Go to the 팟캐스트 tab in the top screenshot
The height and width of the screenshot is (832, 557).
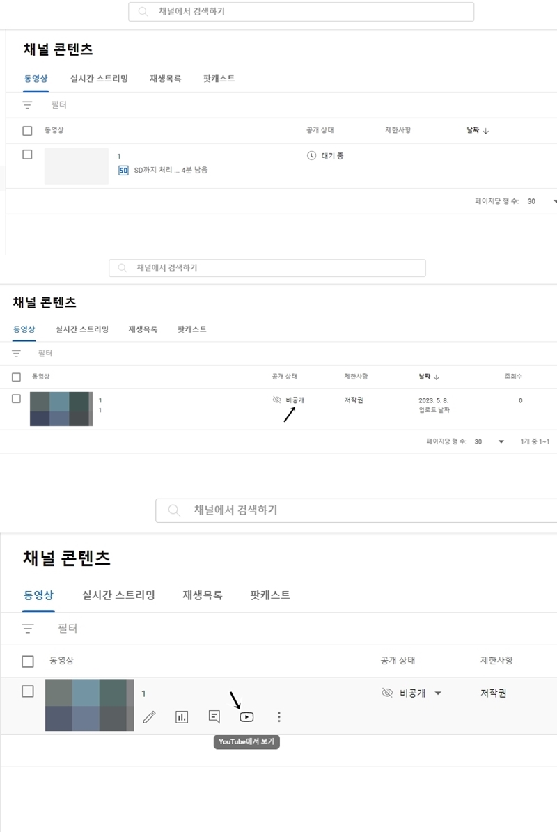tap(219, 79)
